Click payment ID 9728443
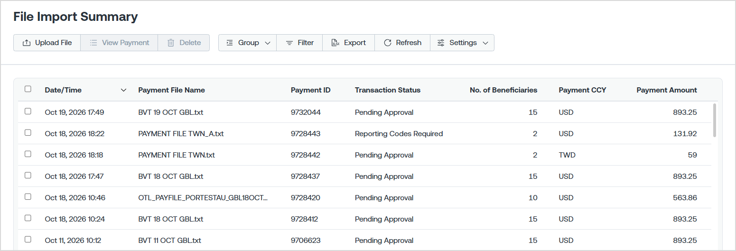736x251 pixels. [x=306, y=134]
